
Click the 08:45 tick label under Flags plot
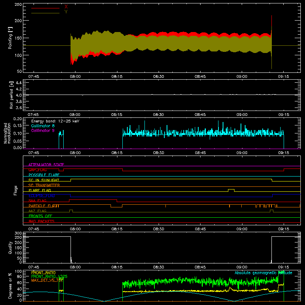coord(200,229)
